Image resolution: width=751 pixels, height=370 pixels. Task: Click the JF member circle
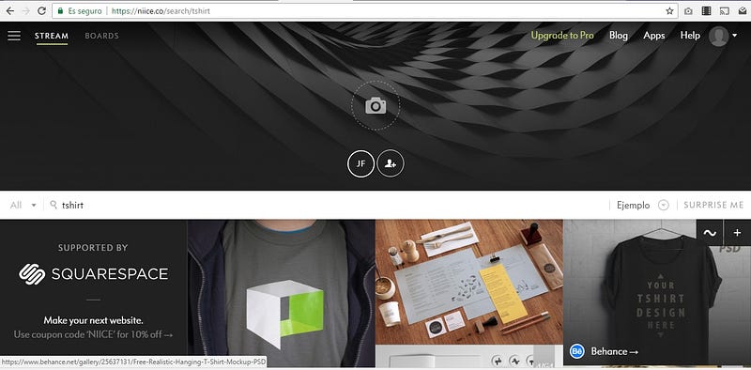click(360, 163)
